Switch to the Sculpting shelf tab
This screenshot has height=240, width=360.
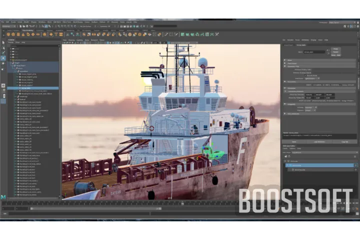(x=39, y=30)
